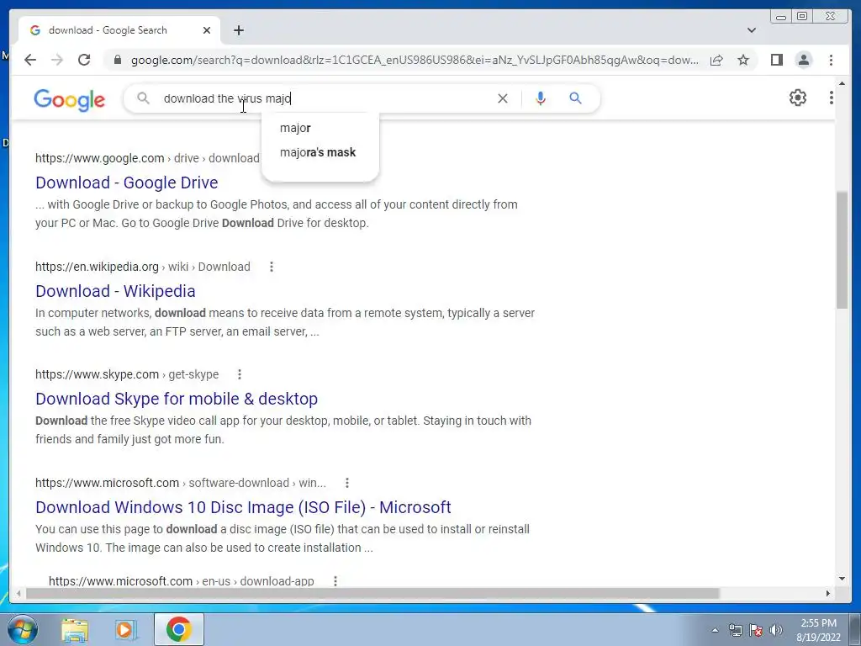Open the Windows Start menu
Image resolution: width=861 pixels, height=646 pixels.
(22, 629)
